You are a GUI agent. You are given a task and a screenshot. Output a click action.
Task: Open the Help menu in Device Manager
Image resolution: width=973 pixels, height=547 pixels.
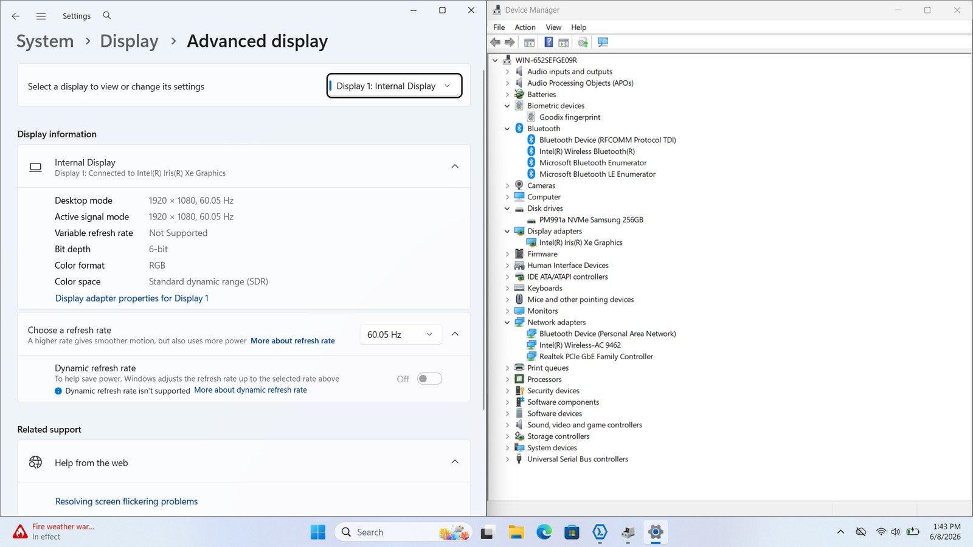[578, 27]
